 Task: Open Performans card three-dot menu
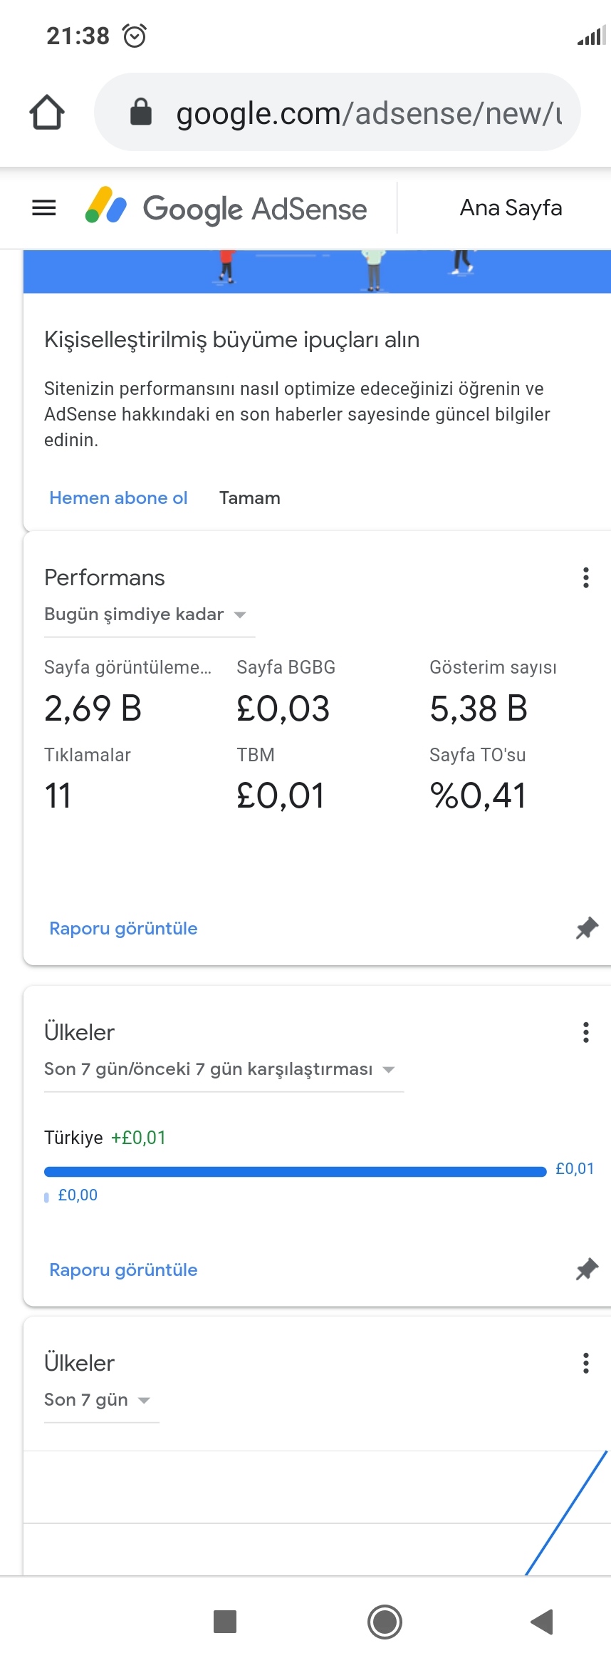(586, 577)
